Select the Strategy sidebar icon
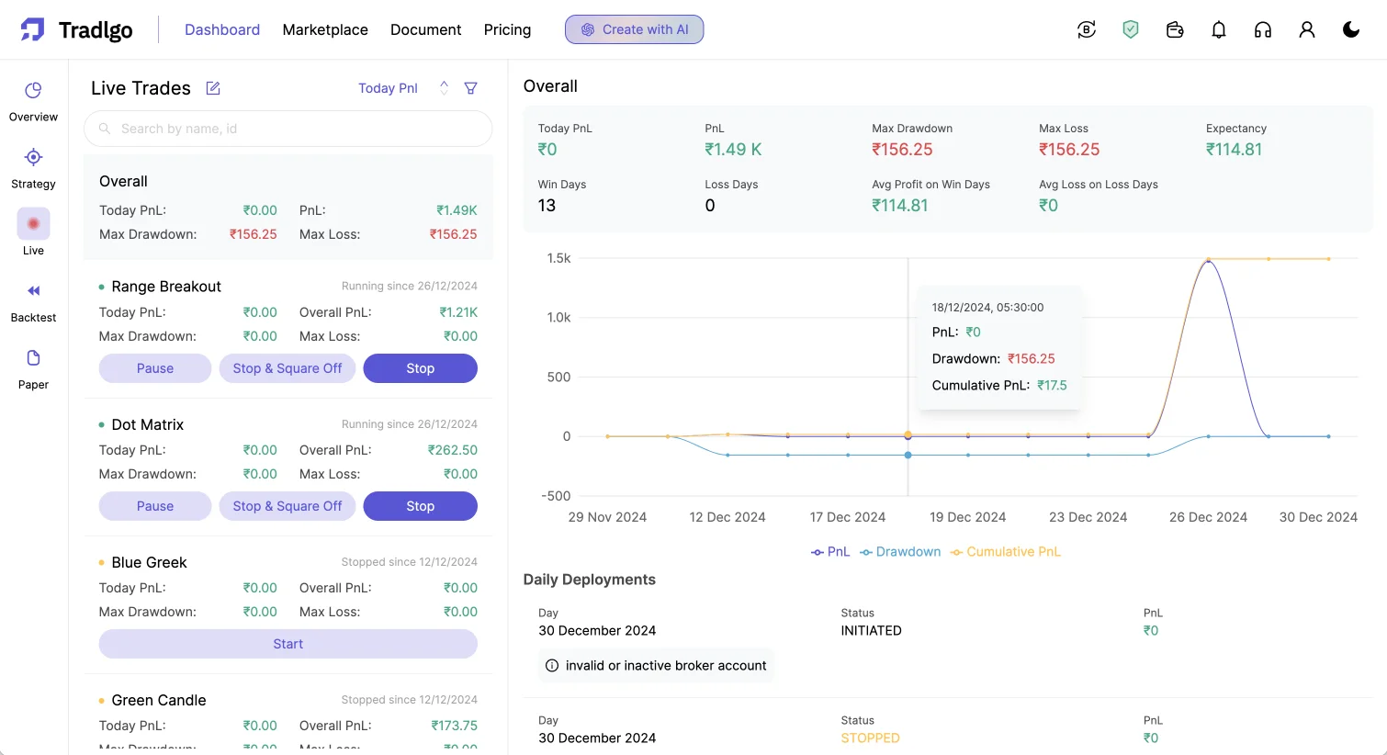This screenshot has height=755, width=1387. pyautogui.click(x=33, y=165)
